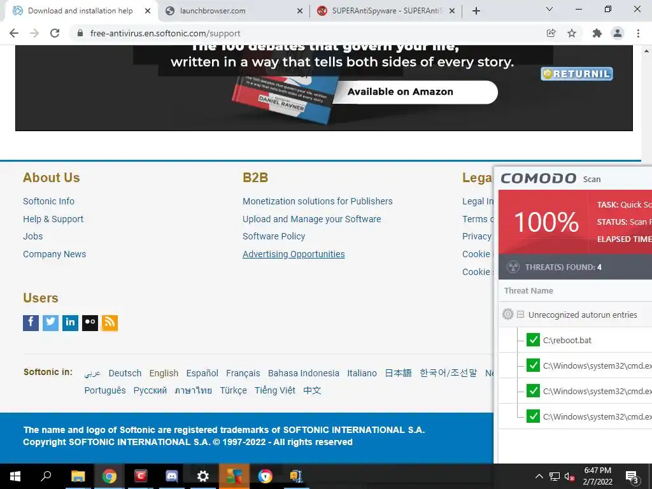Open the Help & Support link
Image resolution: width=652 pixels, height=489 pixels.
pos(53,219)
